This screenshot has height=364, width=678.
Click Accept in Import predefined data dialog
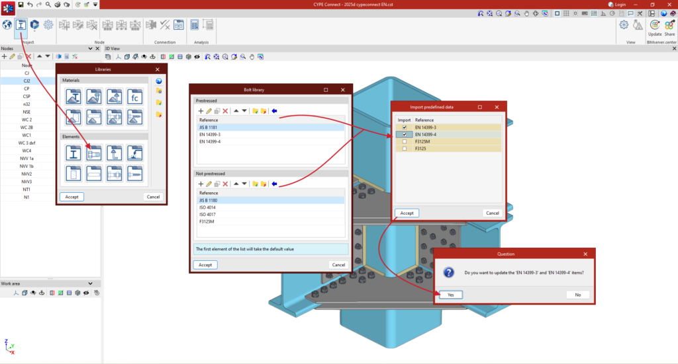[407, 213]
